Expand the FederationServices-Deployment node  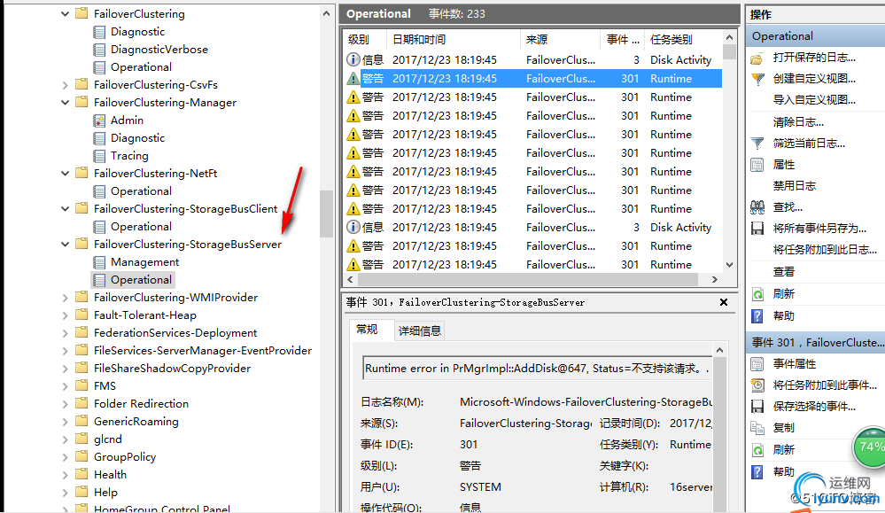[65, 333]
